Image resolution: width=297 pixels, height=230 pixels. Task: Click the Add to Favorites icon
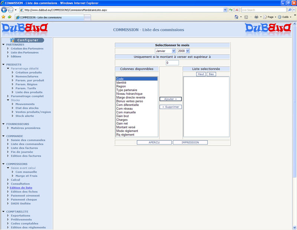pos(9,17)
